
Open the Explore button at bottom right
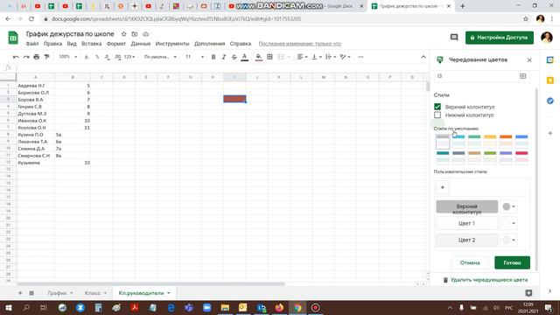click(528, 293)
